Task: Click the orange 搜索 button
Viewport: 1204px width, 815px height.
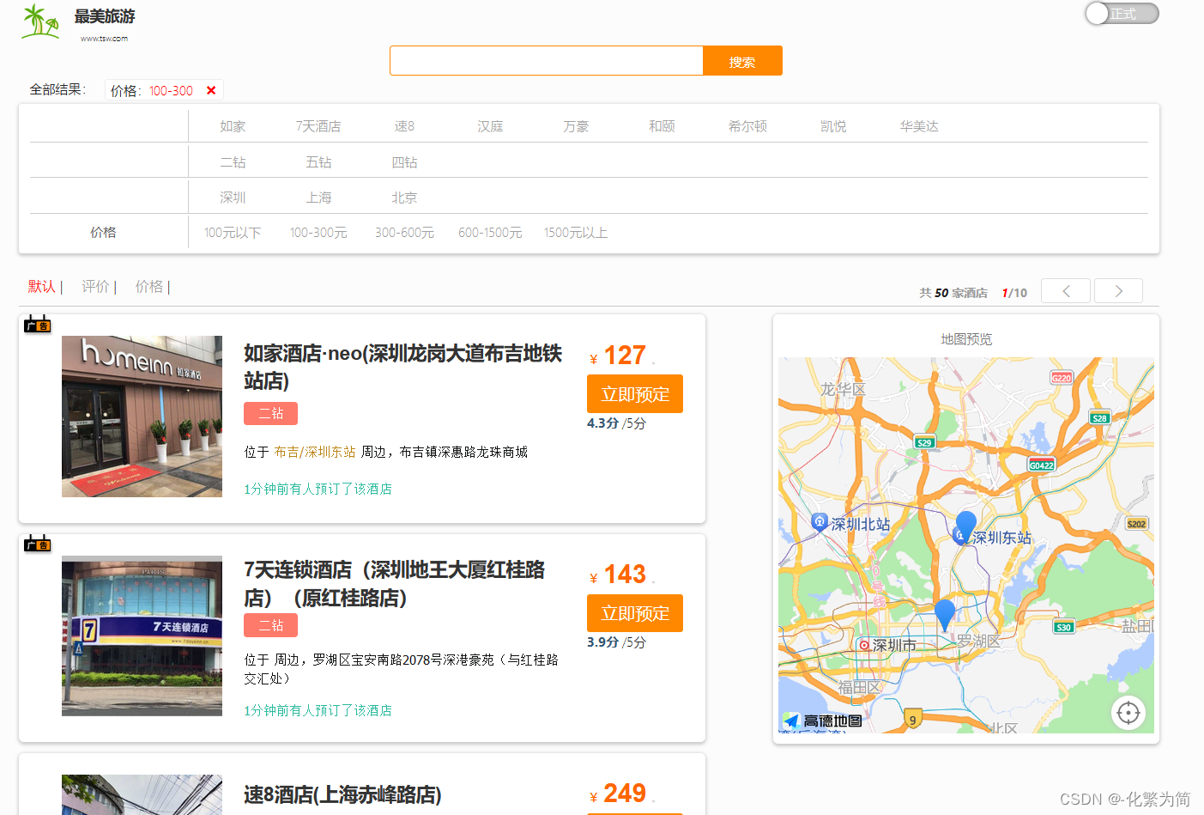Action: pyautogui.click(x=742, y=61)
